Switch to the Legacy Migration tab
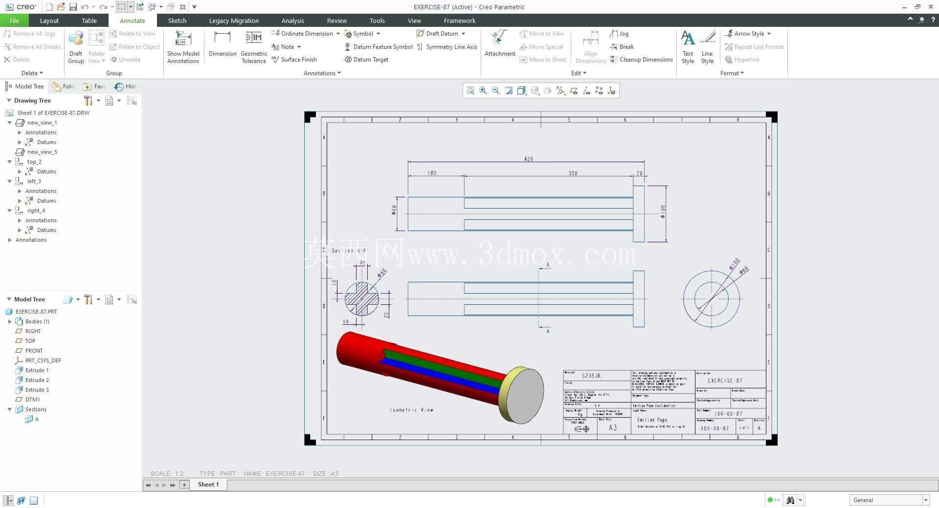 234,21
